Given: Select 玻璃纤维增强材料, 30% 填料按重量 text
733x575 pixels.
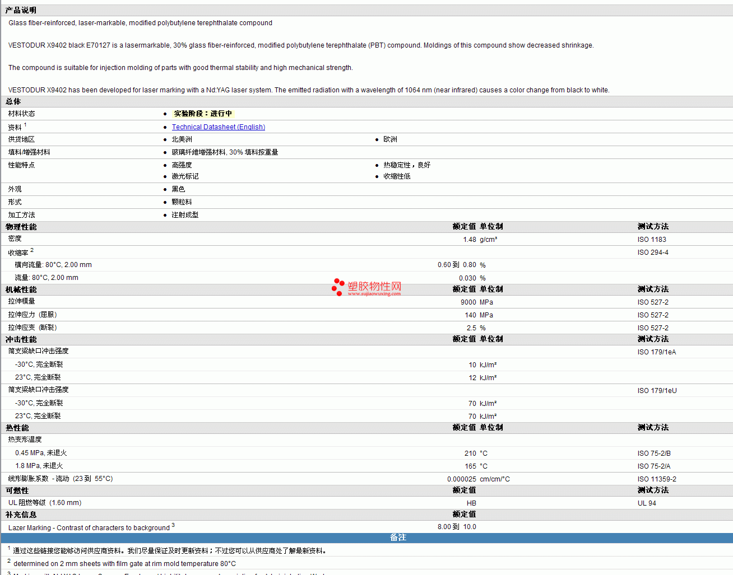Looking at the screenshot, I should pyautogui.click(x=225, y=152).
